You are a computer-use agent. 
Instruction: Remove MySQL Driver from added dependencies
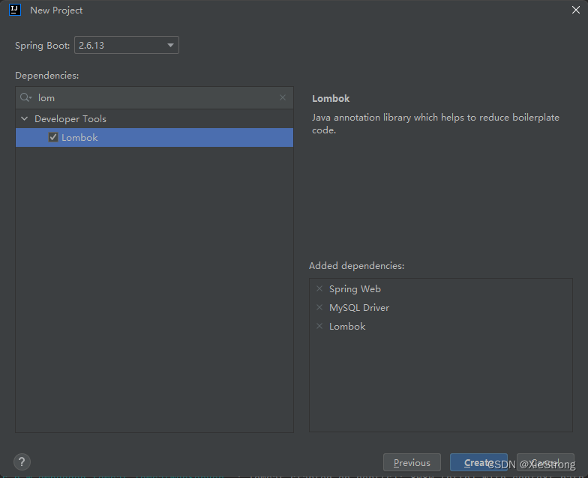pos(319,307)
